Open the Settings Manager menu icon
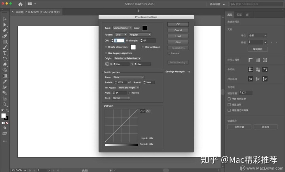The width and height of the screenshot is (285, 172). (x=189, y=72)
